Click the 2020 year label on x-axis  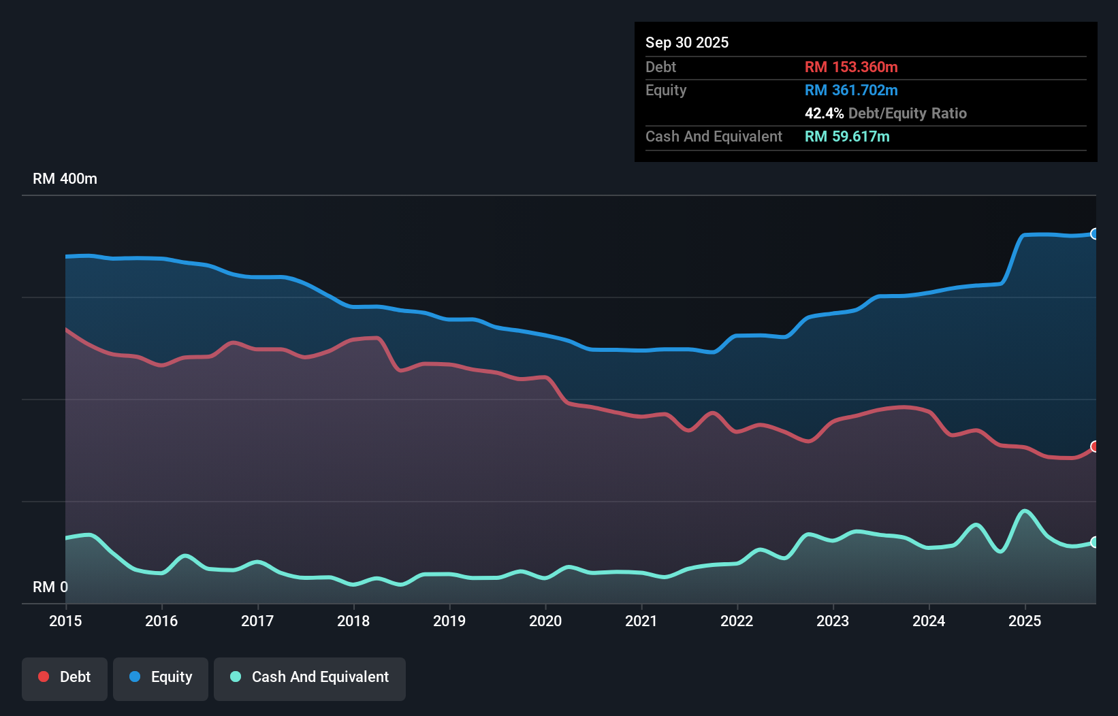click(545, 621)
